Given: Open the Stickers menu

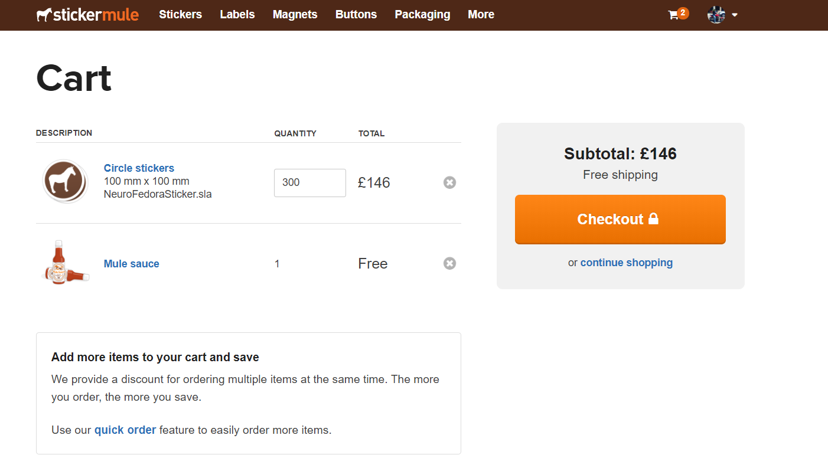Looking at the screenshot, I should coord(181,15).
